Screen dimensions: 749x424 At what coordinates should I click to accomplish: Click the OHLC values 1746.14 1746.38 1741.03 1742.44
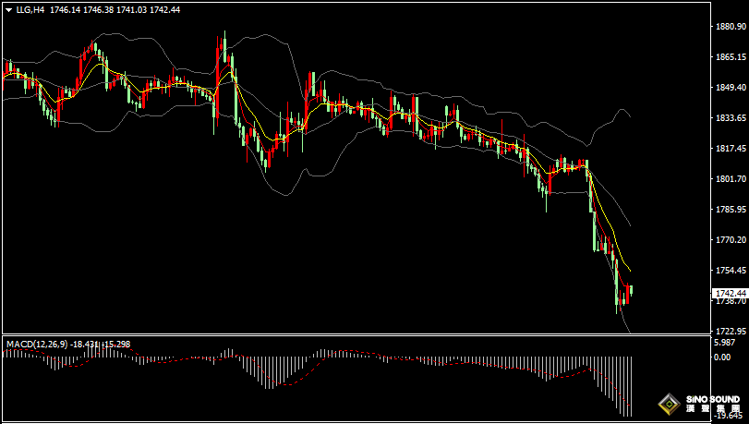[x=115, y=9]
